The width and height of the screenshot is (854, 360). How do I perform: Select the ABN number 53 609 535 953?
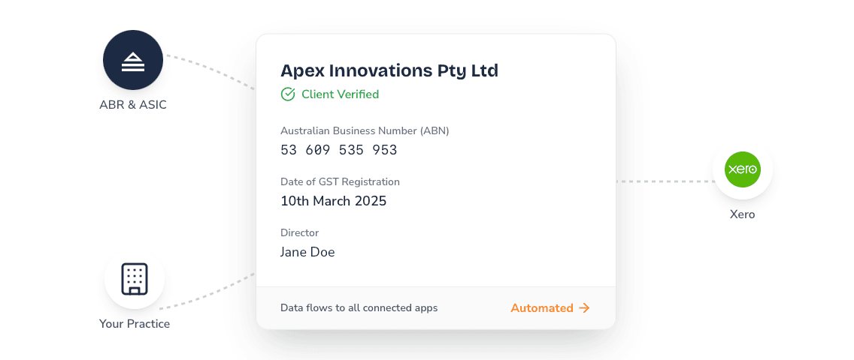pyautogui.click(x=338, y=150)
